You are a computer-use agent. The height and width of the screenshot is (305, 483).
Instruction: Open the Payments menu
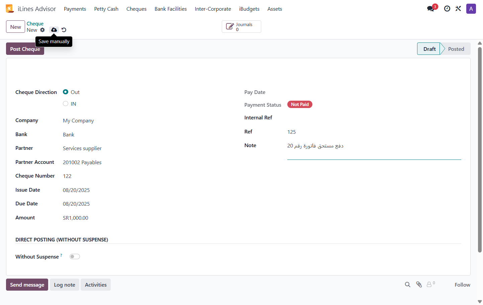point(75,9)
